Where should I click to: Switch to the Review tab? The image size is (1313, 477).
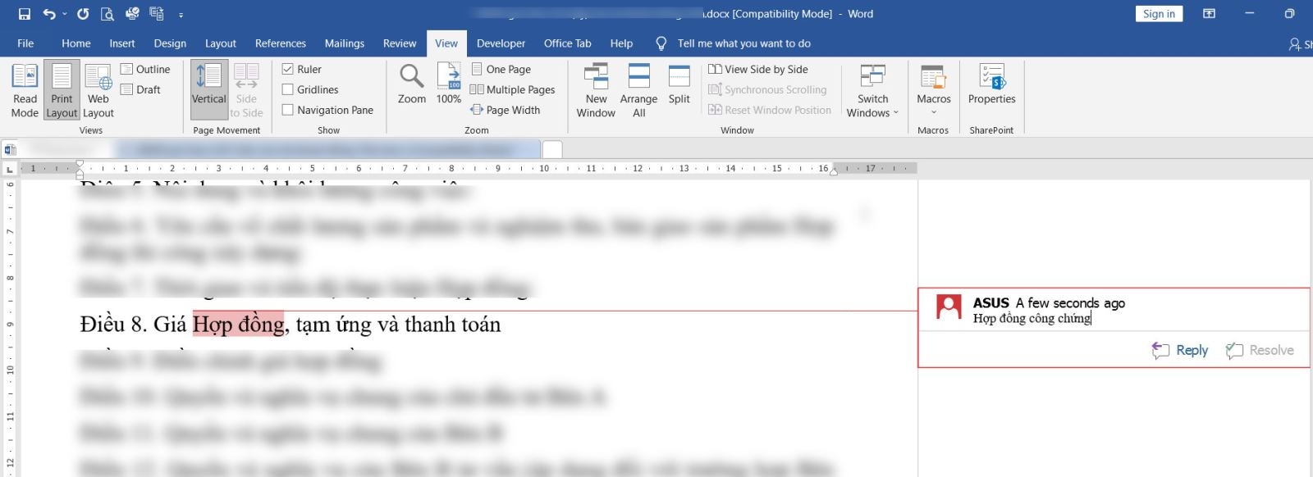pos(400,43)
